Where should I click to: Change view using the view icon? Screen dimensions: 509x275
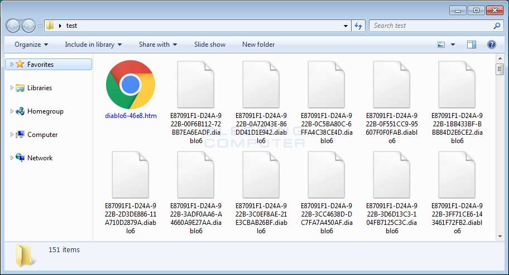pos(441,45)
